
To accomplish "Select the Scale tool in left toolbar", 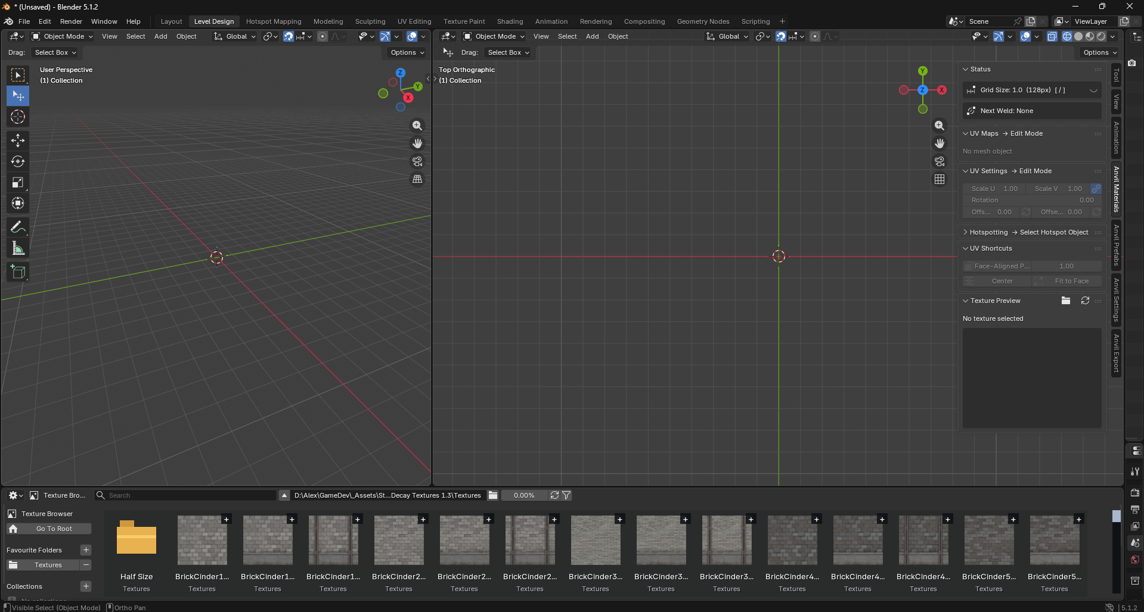I will tap(18, 182).
